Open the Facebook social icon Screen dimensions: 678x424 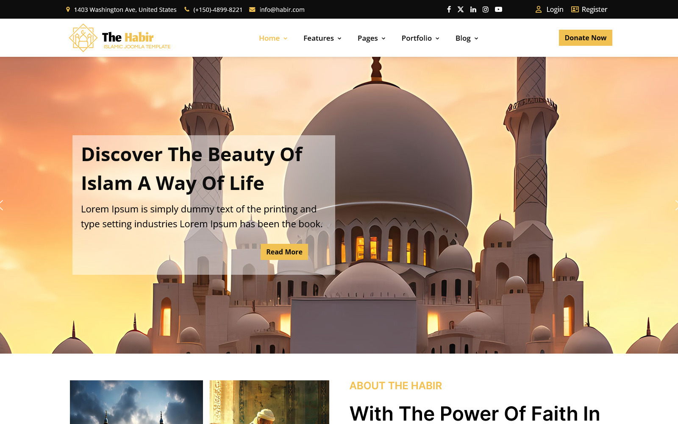[449, 9]
